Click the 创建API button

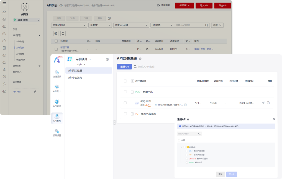[184, 5]
